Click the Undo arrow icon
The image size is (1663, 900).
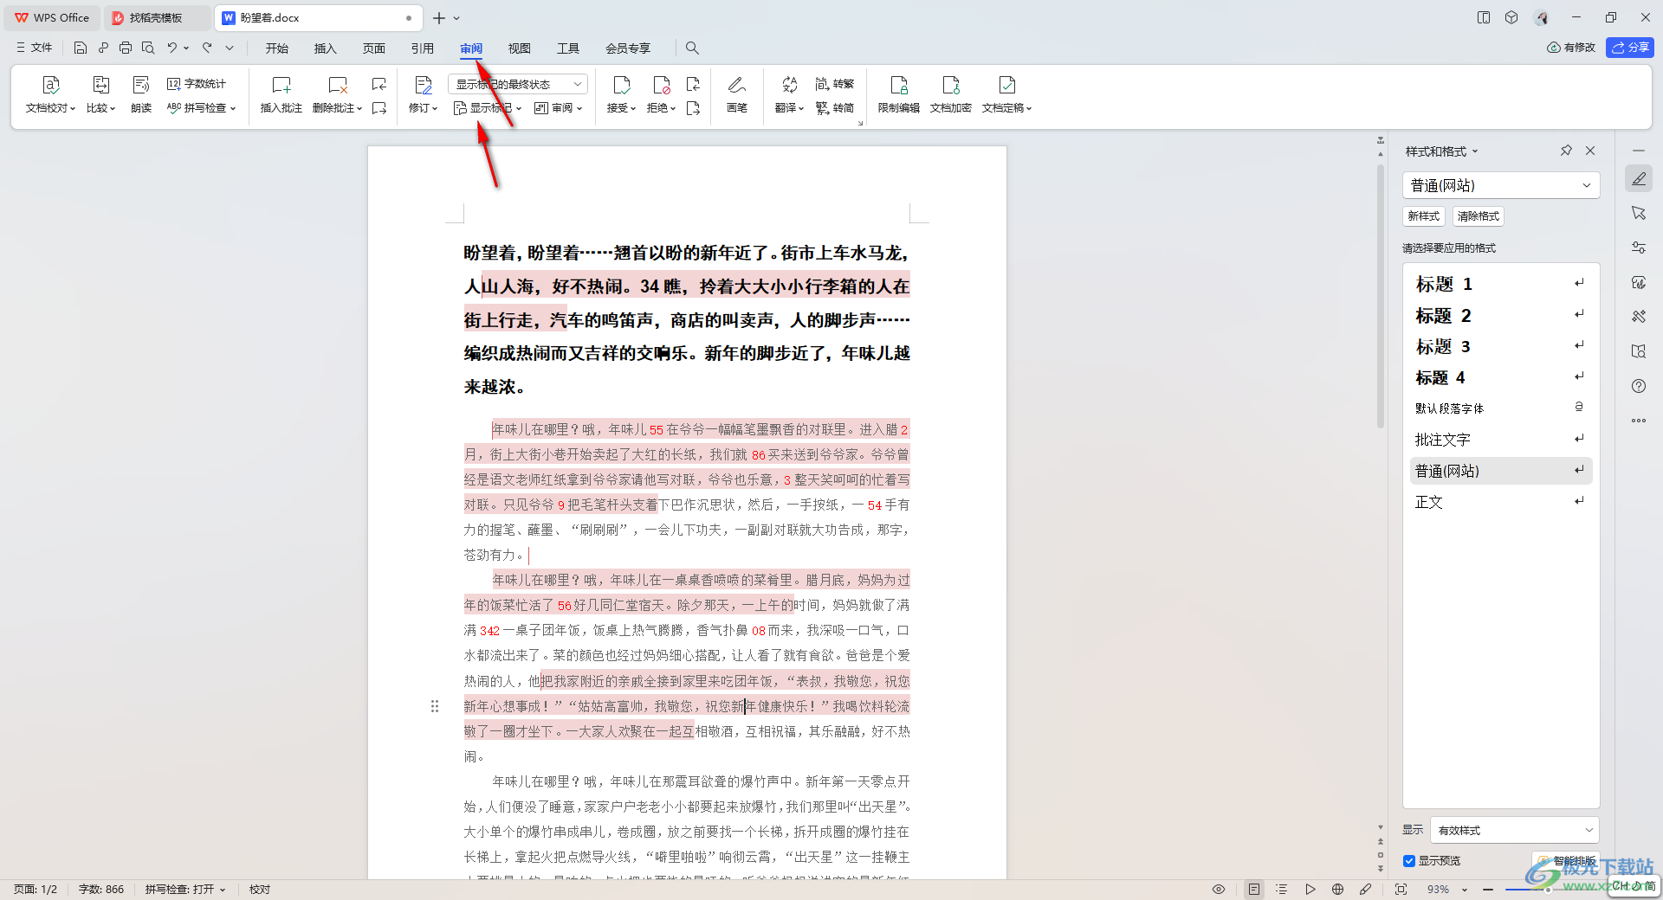(172, 48)
